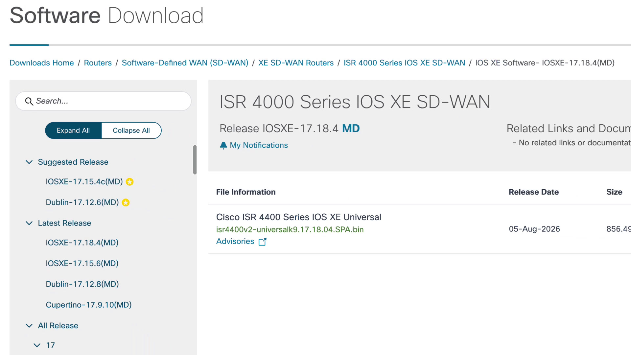Click the notification bell icon
The height and width of the screenshot is (355, 631).
click(x=223, y=145)
